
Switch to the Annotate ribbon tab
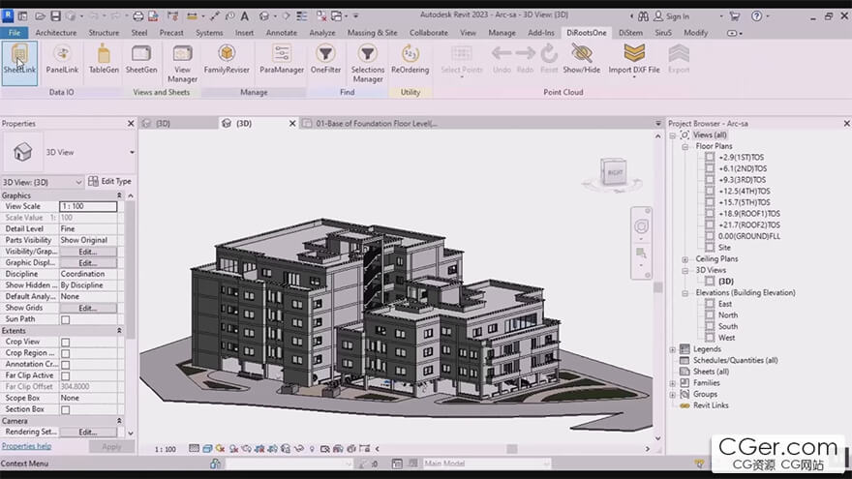click(x=282, y=33)
